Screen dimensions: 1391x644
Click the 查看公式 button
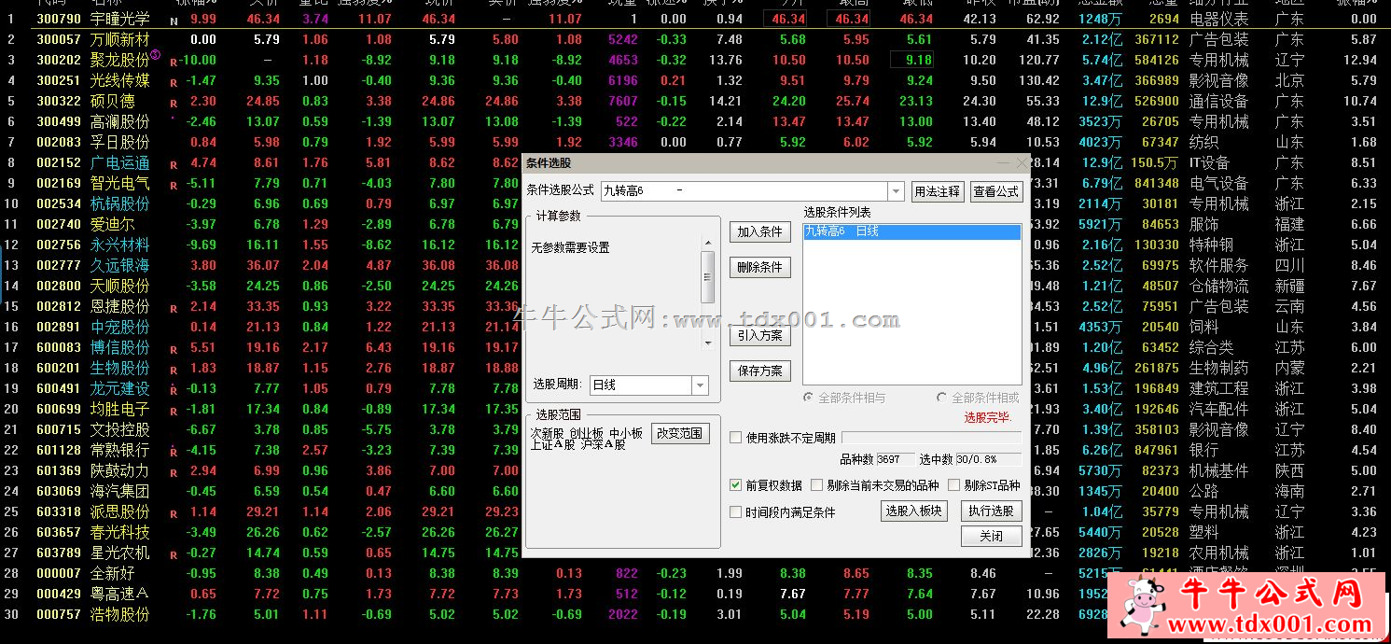pyautogui.click(x=996, y=191)
